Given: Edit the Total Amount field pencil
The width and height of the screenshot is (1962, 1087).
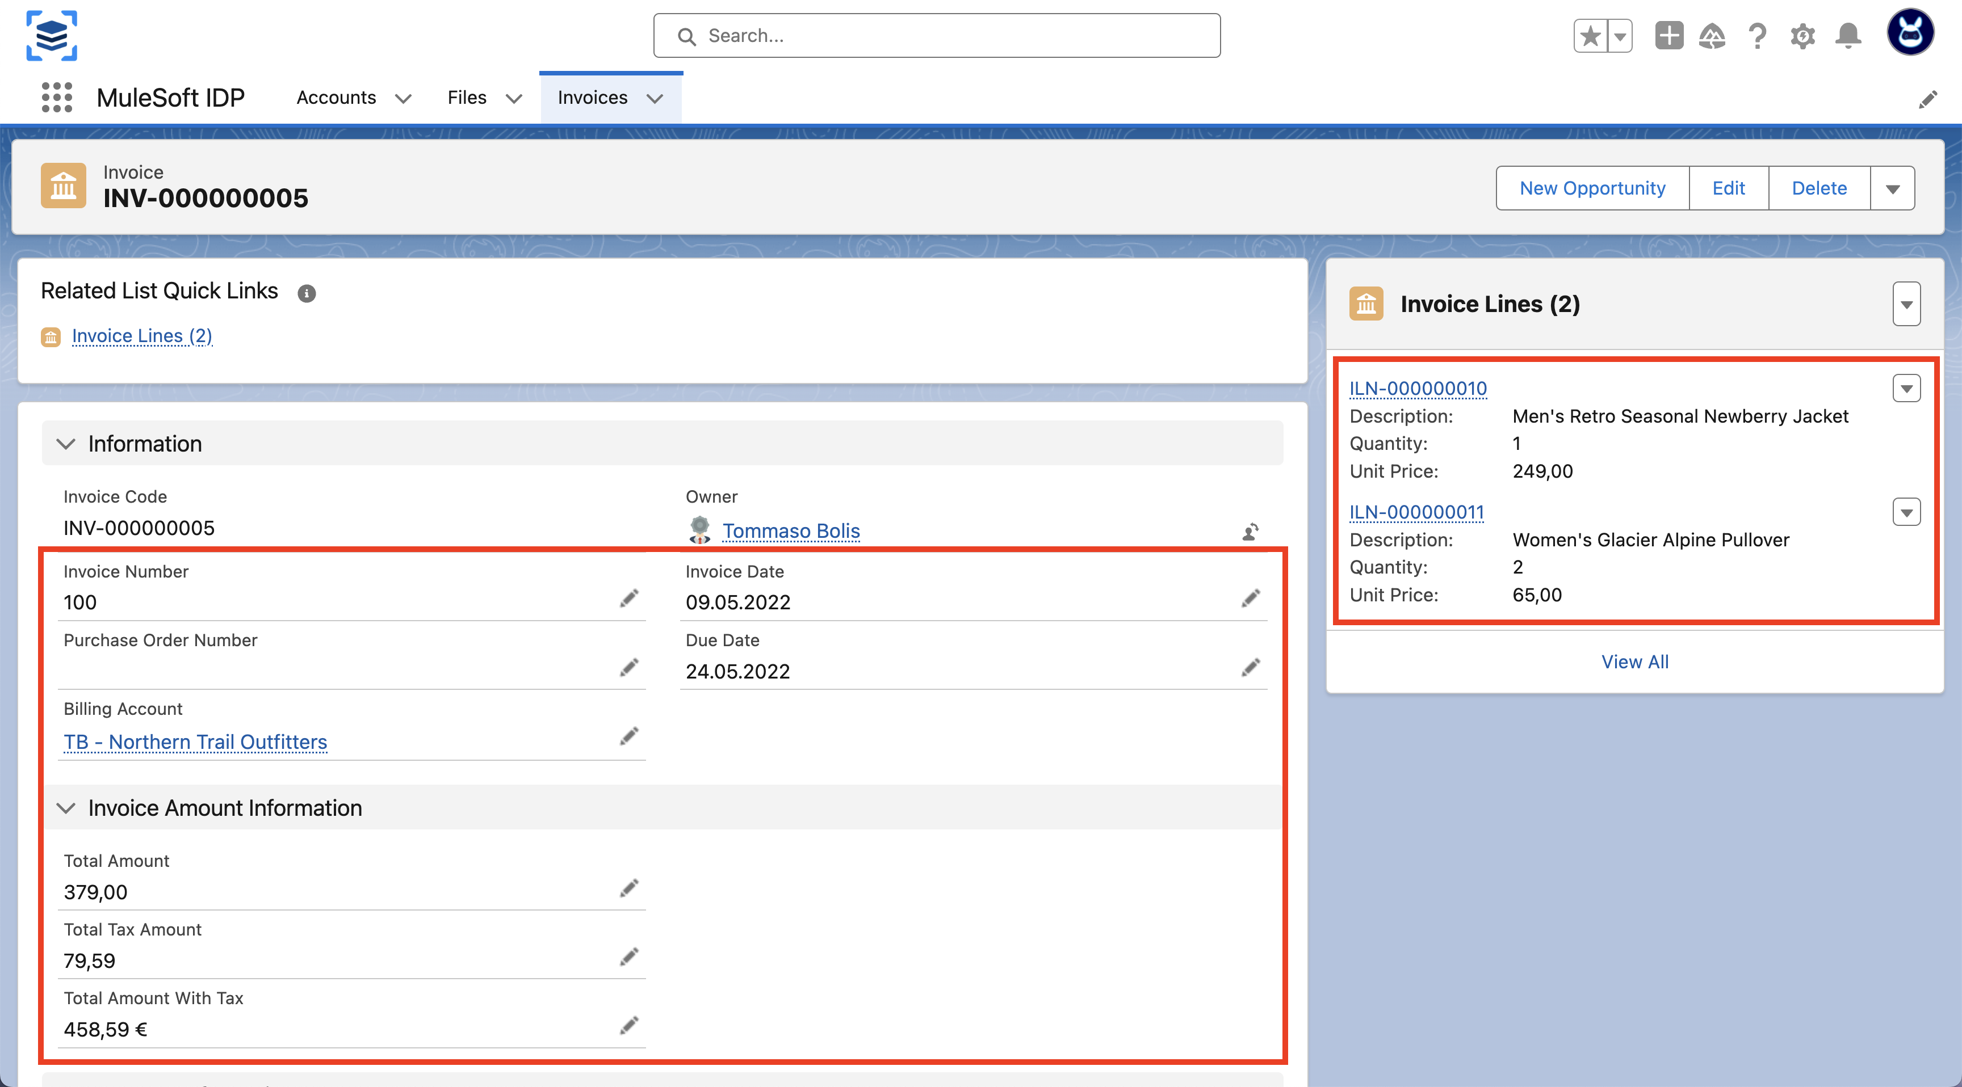Looking at the screenshot, I should (629, 888).
